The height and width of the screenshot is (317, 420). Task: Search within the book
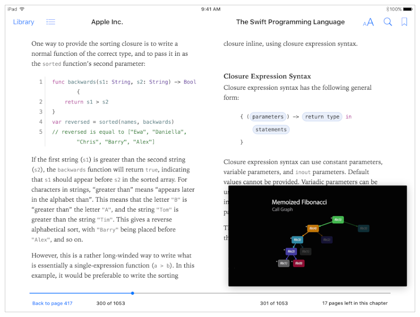[x=387, y=22]
